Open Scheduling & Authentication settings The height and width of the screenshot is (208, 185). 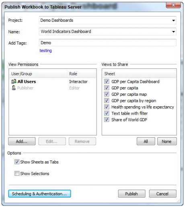(39, 194)
